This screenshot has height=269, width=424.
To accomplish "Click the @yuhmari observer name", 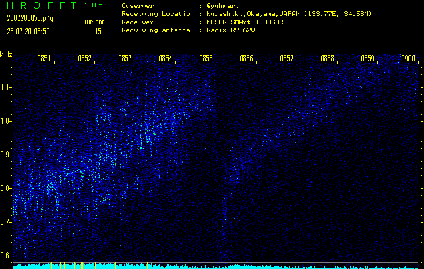I will click(222, 5).
